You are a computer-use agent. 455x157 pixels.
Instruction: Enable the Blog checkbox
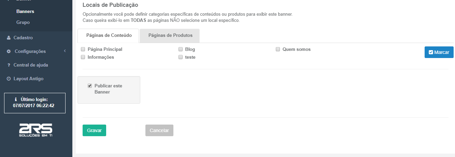point(181,49)
